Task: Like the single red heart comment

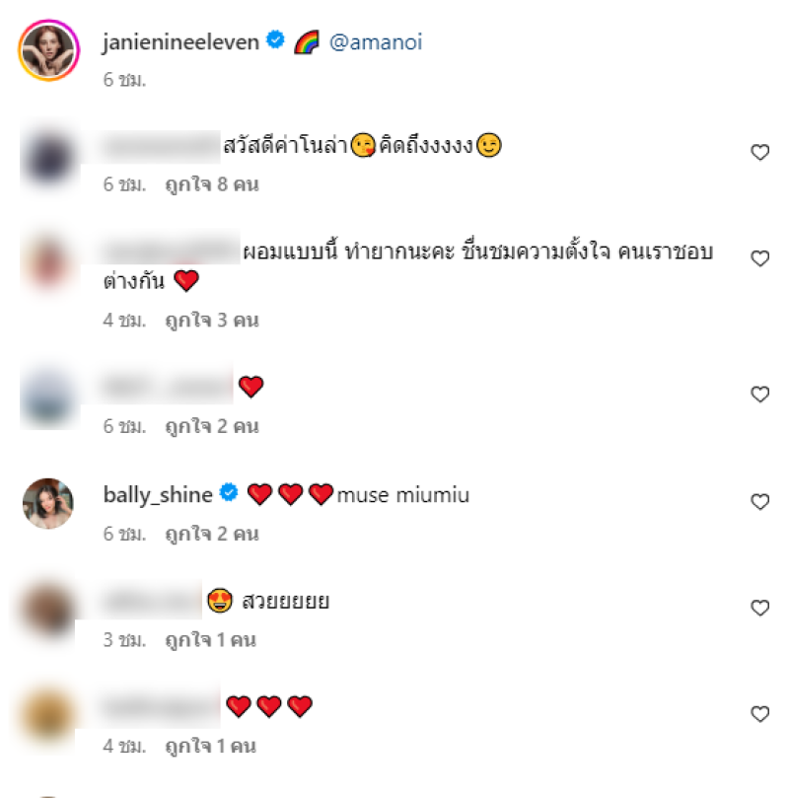Action: tap(760, 395)
